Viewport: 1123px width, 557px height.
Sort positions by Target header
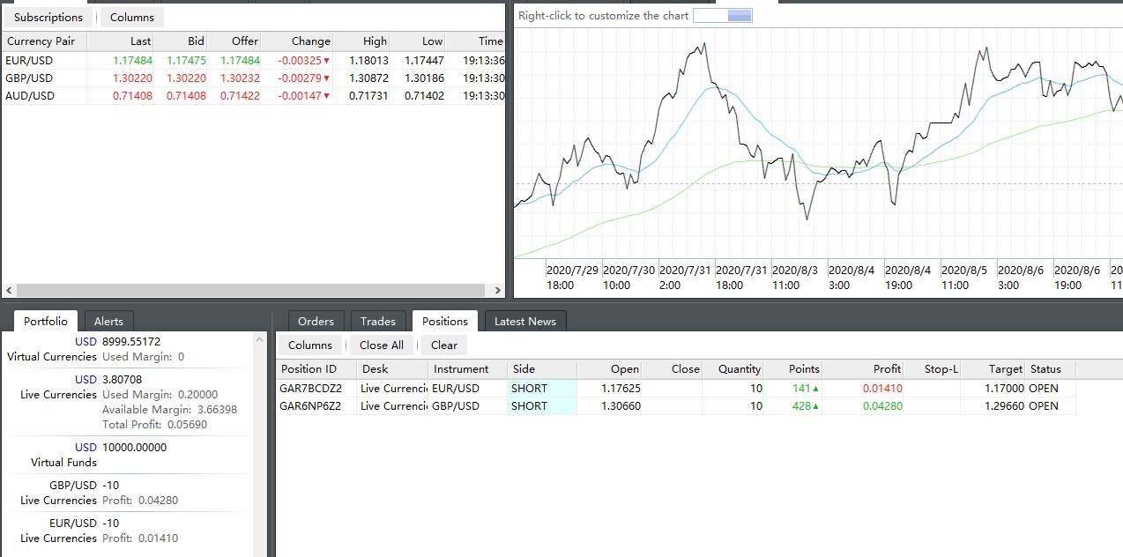click(x=993, y=369)
